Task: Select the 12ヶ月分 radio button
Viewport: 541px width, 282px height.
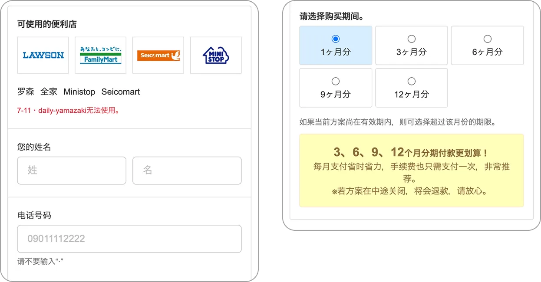Action: click(x=412, y=81)
